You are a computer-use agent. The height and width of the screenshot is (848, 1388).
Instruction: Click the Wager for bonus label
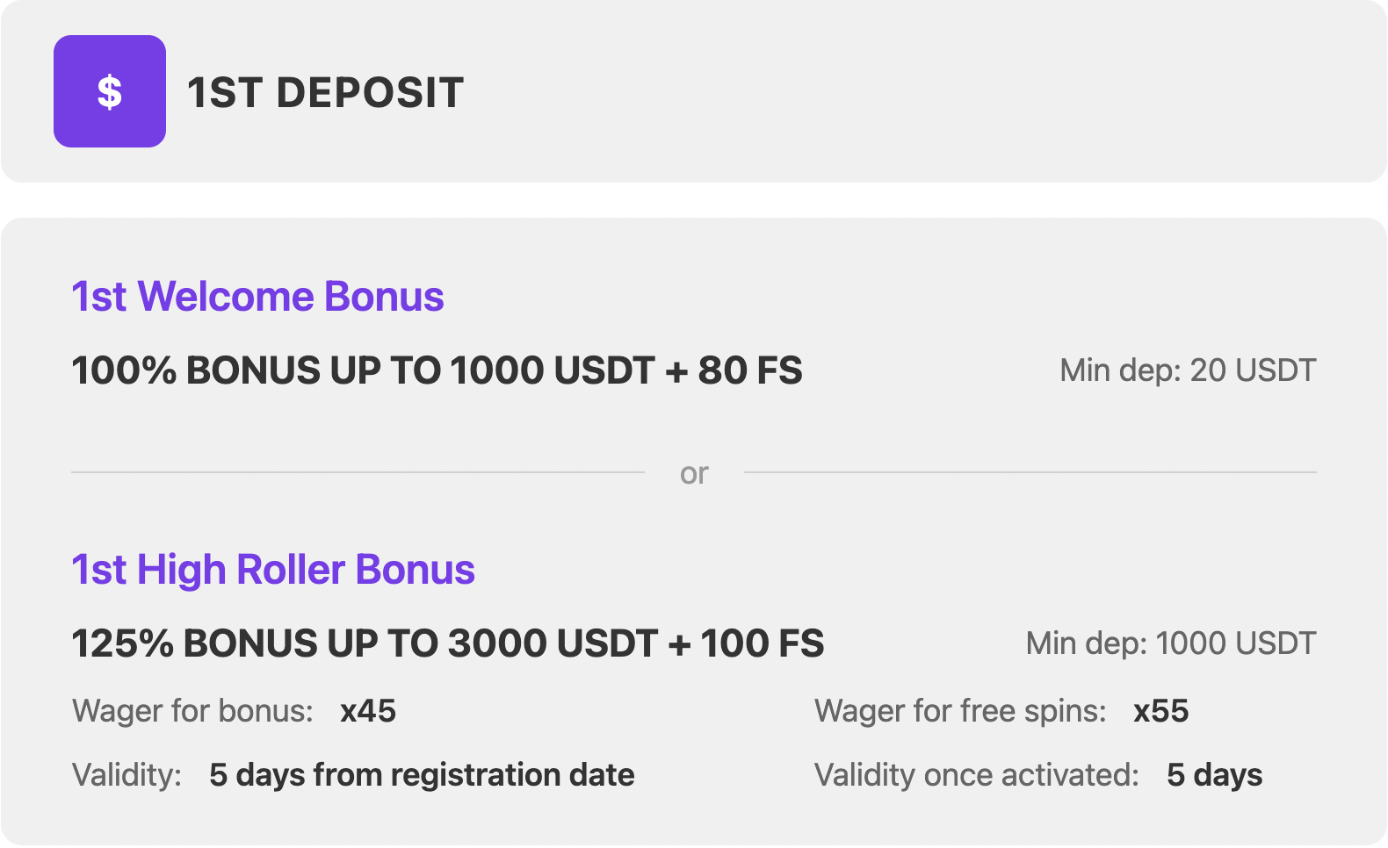(x=192, y=711)
